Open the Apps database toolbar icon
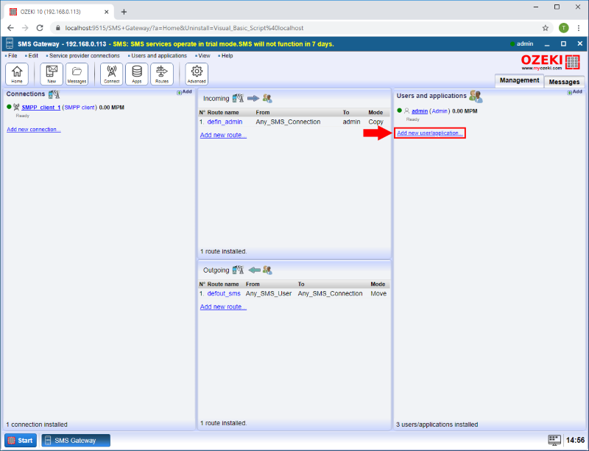 [x=137, y=74]
